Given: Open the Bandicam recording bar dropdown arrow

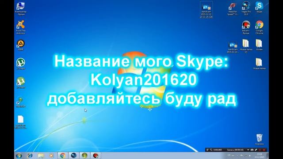Looking at the screenshot, I should pos(248,150).
